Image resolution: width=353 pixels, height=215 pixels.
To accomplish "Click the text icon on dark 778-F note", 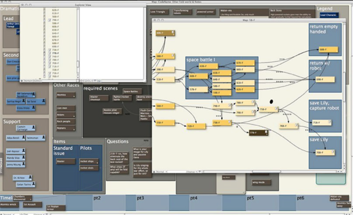I will point(266,132).
